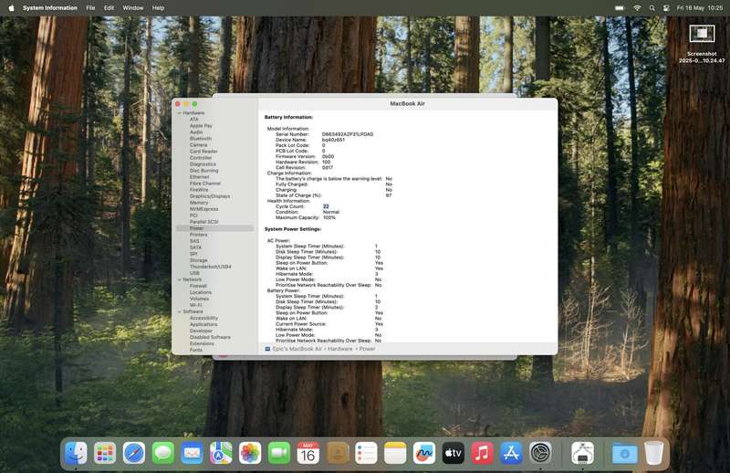The width and height of the screenshot is (730, 473).
Task: Open the Mail app in Dock
Action: point(192,453)
